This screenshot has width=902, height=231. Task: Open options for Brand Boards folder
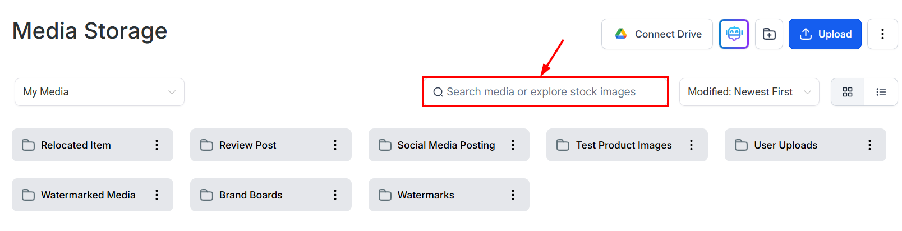[x=335, y=195]
